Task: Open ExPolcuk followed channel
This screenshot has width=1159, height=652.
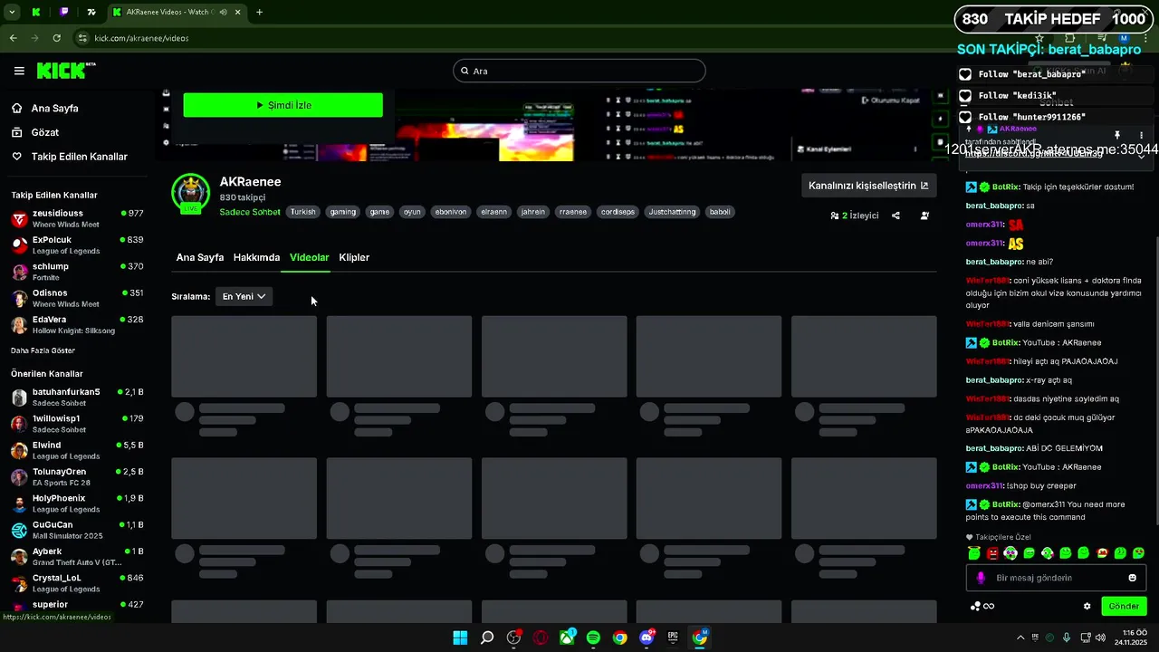Action: pyautogui.click(x=77, y=244)
